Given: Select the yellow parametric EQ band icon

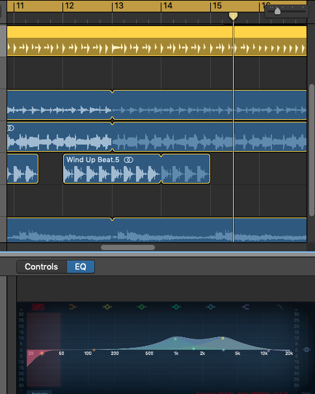Looking at the screenshot, I should coord(107,307).
